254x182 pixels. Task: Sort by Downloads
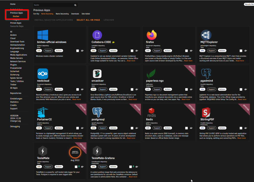(75, 14)
